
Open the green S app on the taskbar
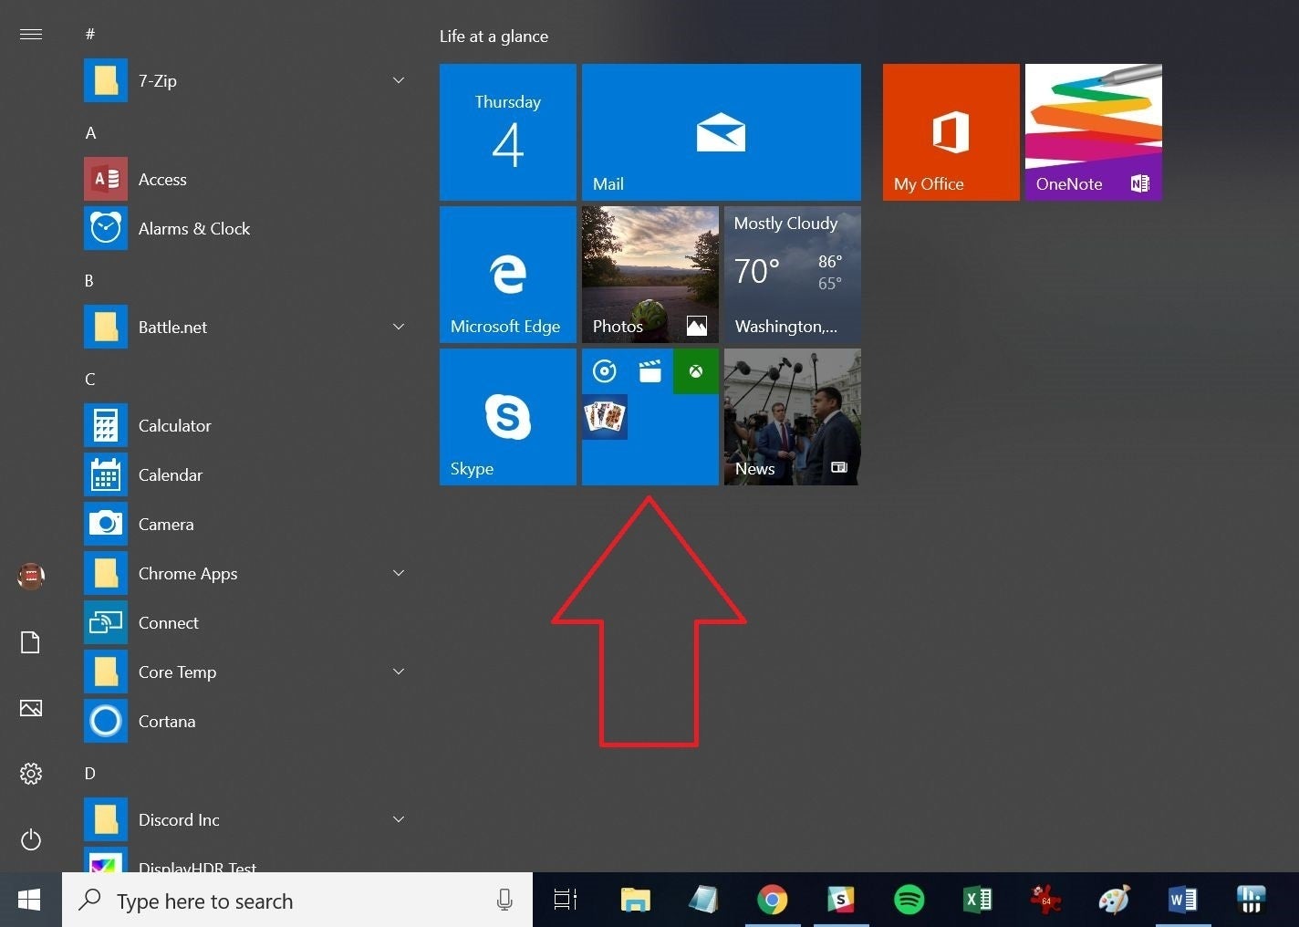click(x=840, y=901)
